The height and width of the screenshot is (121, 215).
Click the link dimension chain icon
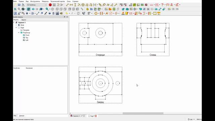pyautogui.click(x=100, y=5)
